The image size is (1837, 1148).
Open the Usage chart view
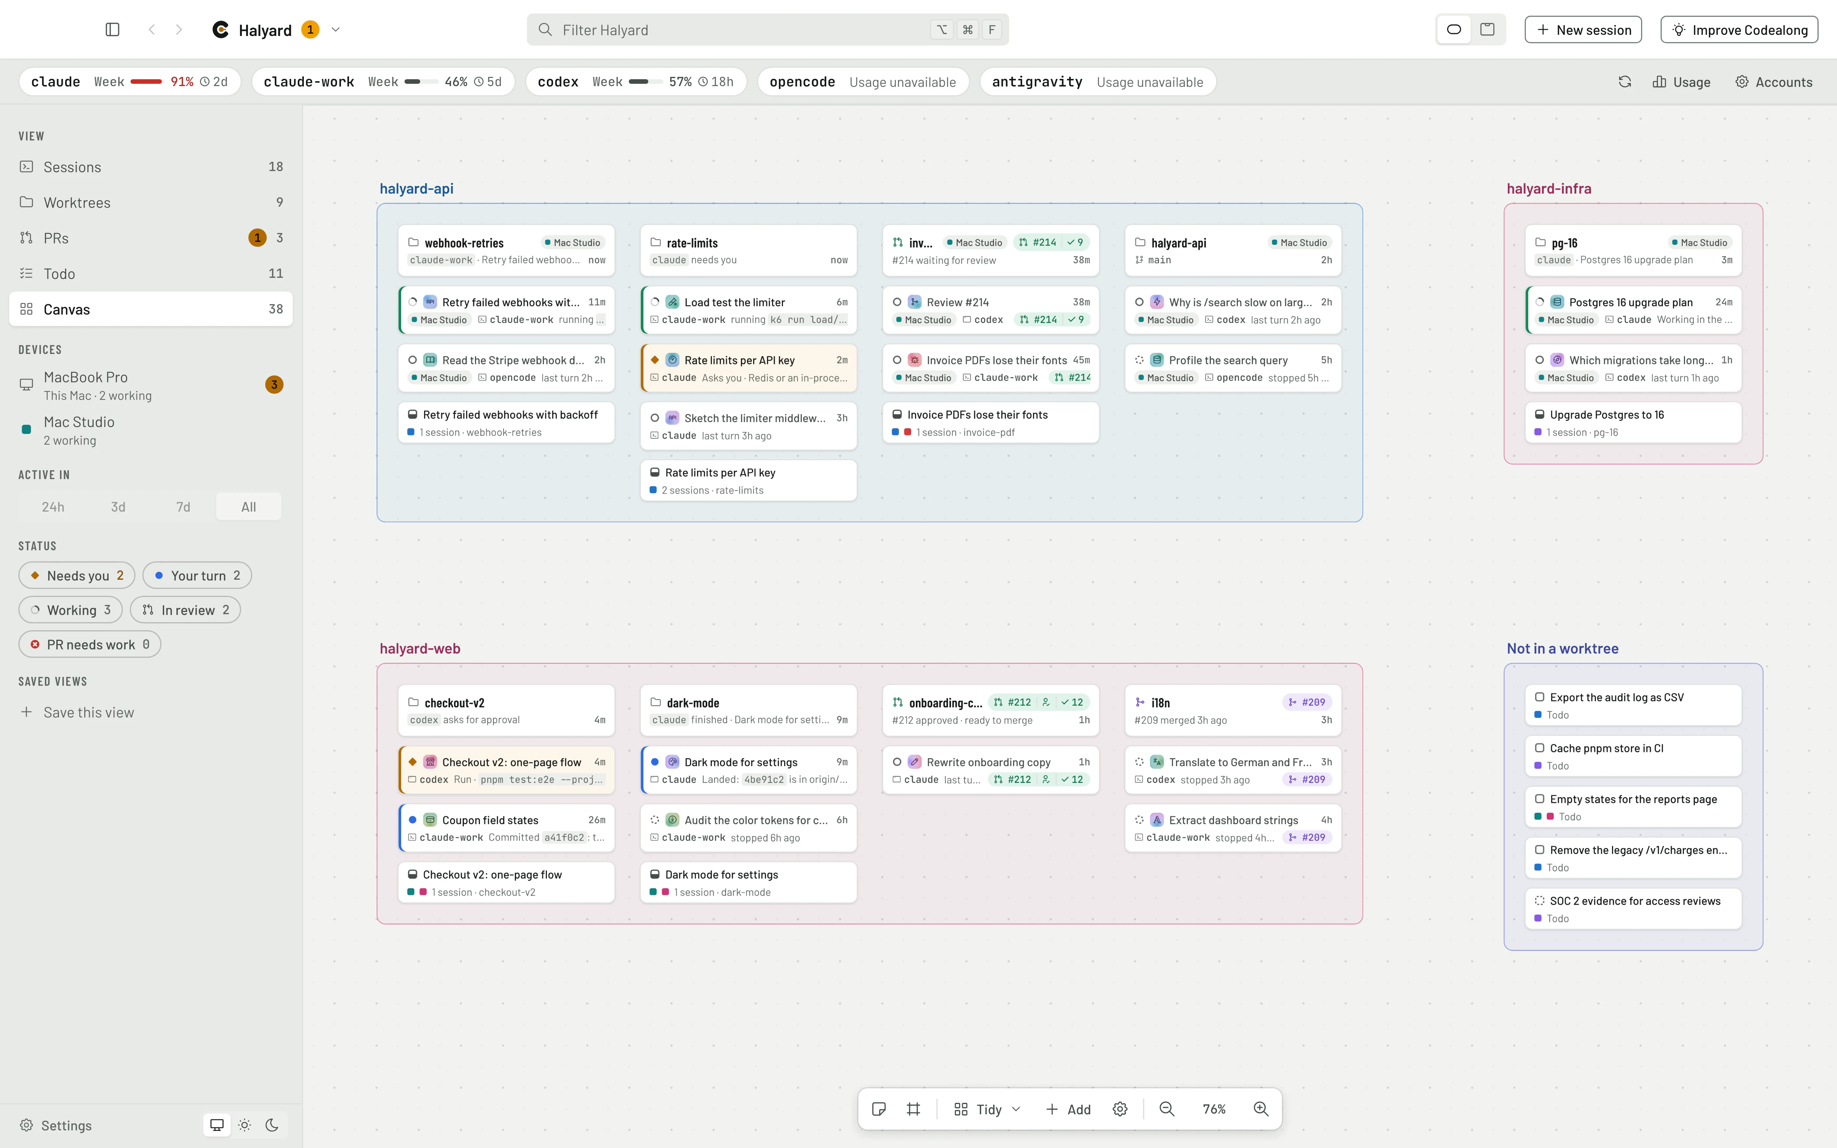[x=1681, y=82]
